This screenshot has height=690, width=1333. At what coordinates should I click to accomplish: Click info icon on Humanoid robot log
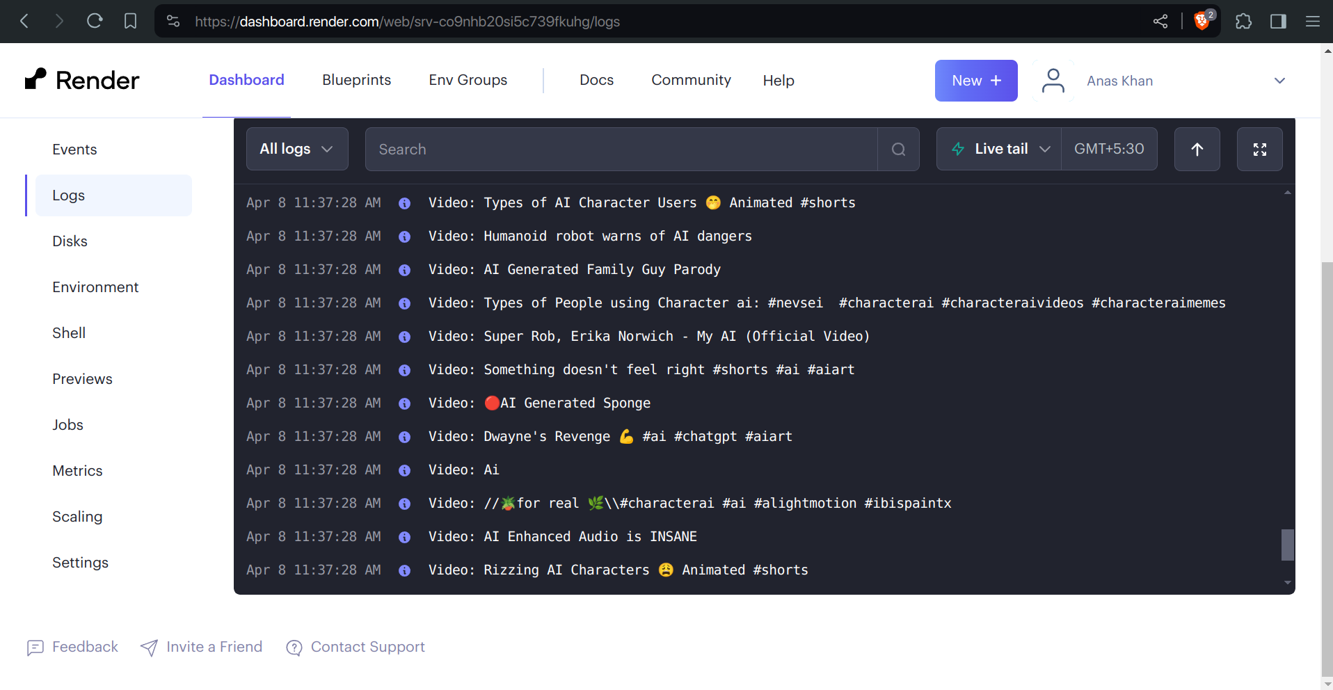[x=404, y=236]
